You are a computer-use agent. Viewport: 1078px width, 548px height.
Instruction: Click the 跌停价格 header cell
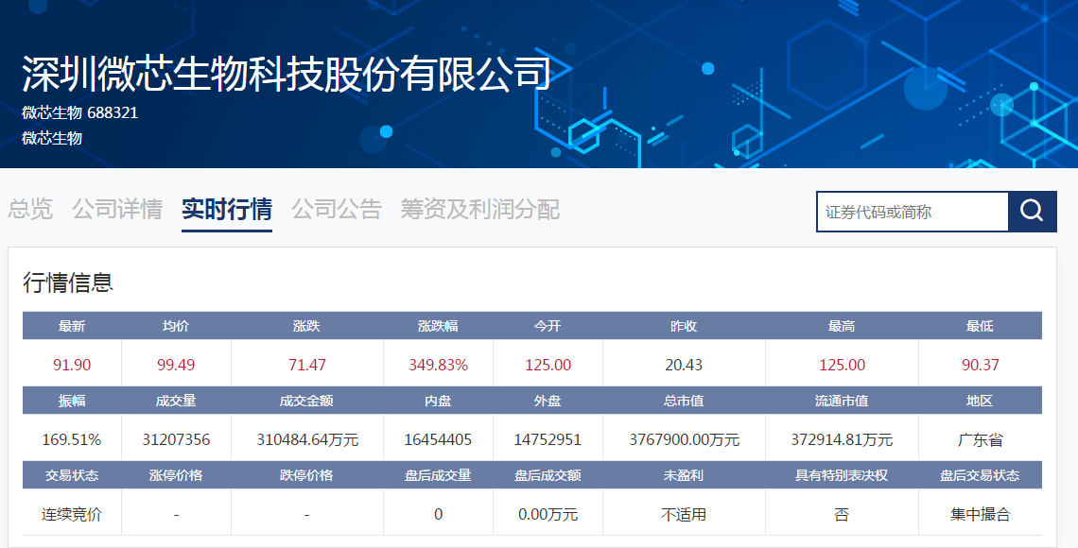(306, 475)
